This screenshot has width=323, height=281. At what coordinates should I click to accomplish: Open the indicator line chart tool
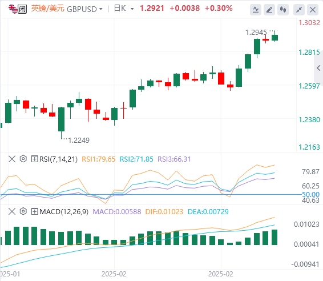point(256,10)
